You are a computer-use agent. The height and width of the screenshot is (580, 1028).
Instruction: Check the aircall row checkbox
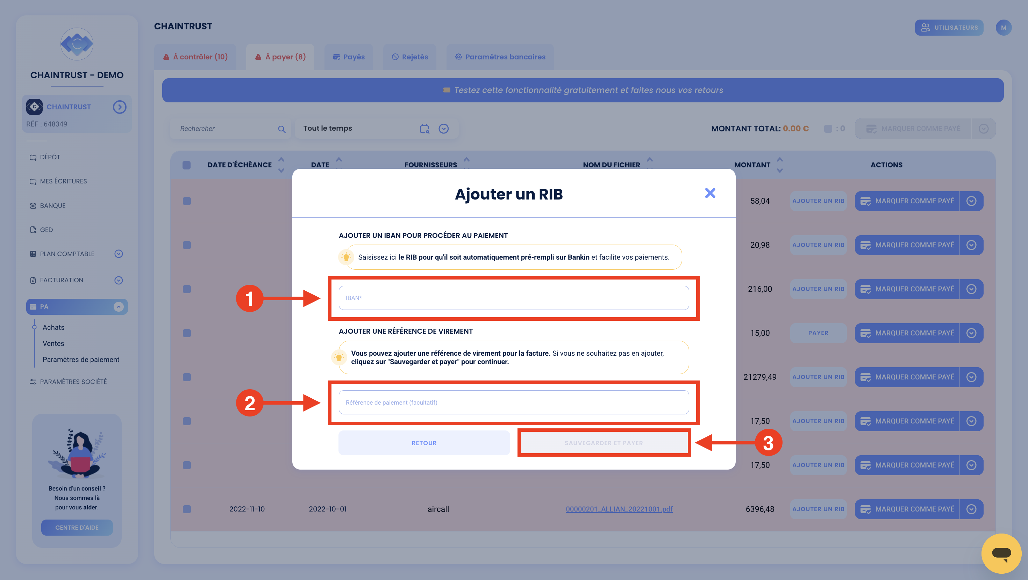click(x=186, y=509)
